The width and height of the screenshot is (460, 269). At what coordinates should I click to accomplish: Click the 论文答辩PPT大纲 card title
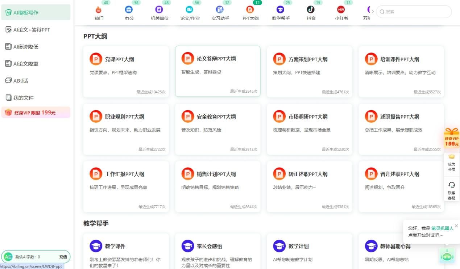click(x=216, y=59)
